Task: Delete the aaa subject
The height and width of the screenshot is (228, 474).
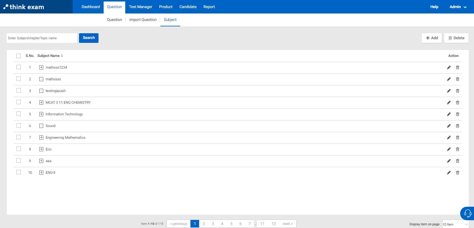Action: [x=457, y=161]
